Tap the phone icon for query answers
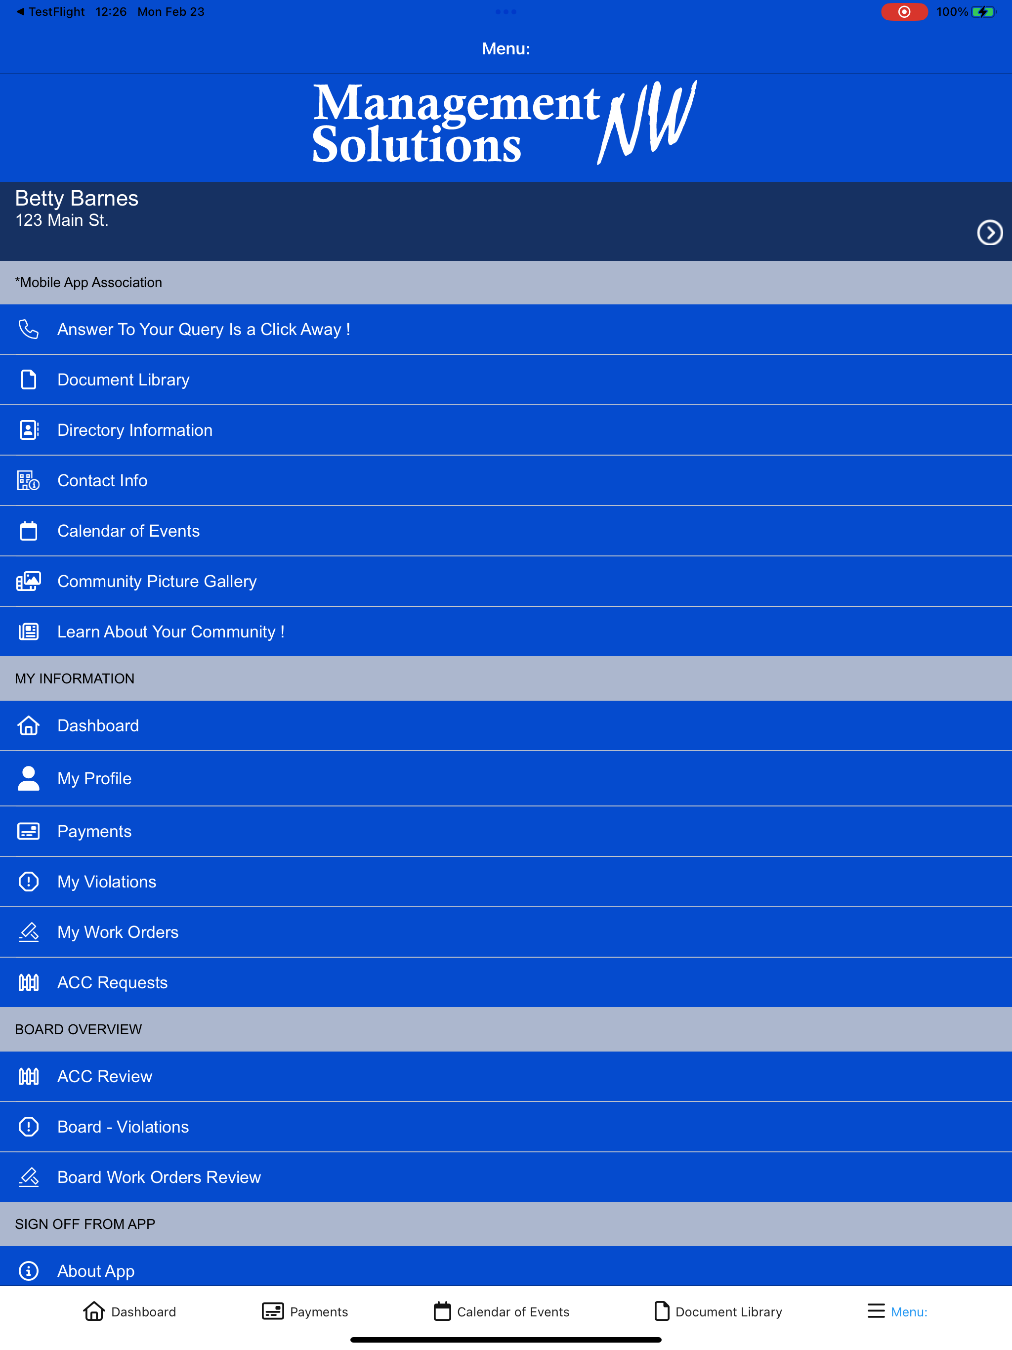 coord(28,330)
